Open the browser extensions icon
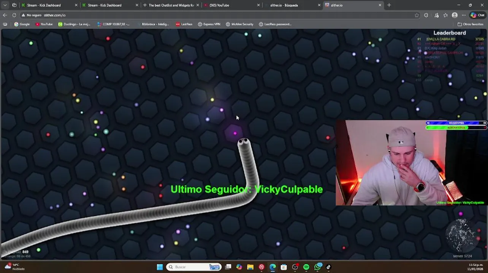Screen dimensions: 488x273 pyautogui.click(x=426, y=15)
